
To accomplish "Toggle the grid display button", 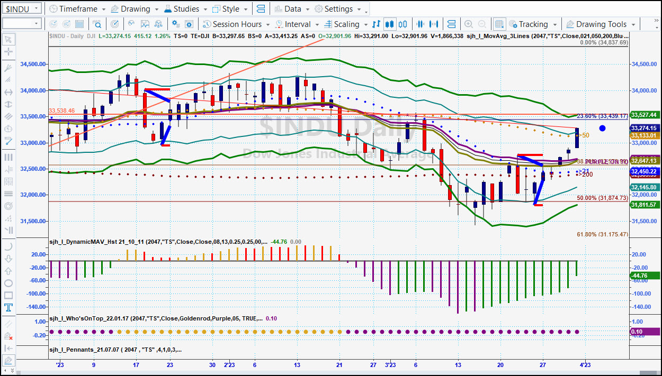I will point(499,24).
